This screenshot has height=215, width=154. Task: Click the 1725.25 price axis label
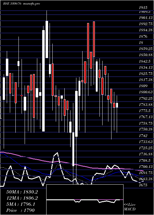[146, 148]
